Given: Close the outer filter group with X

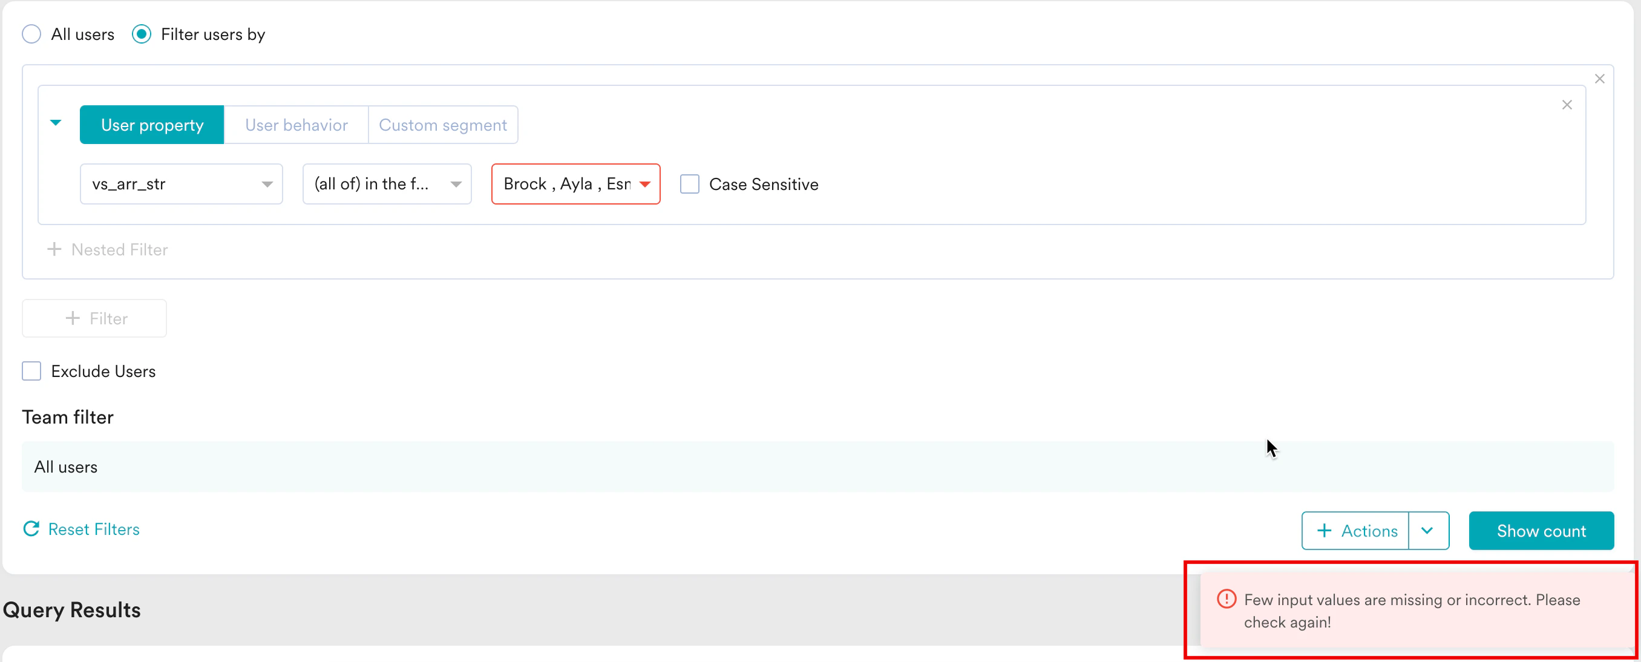Looking at the screenshot, I should tap(1599, 79).
